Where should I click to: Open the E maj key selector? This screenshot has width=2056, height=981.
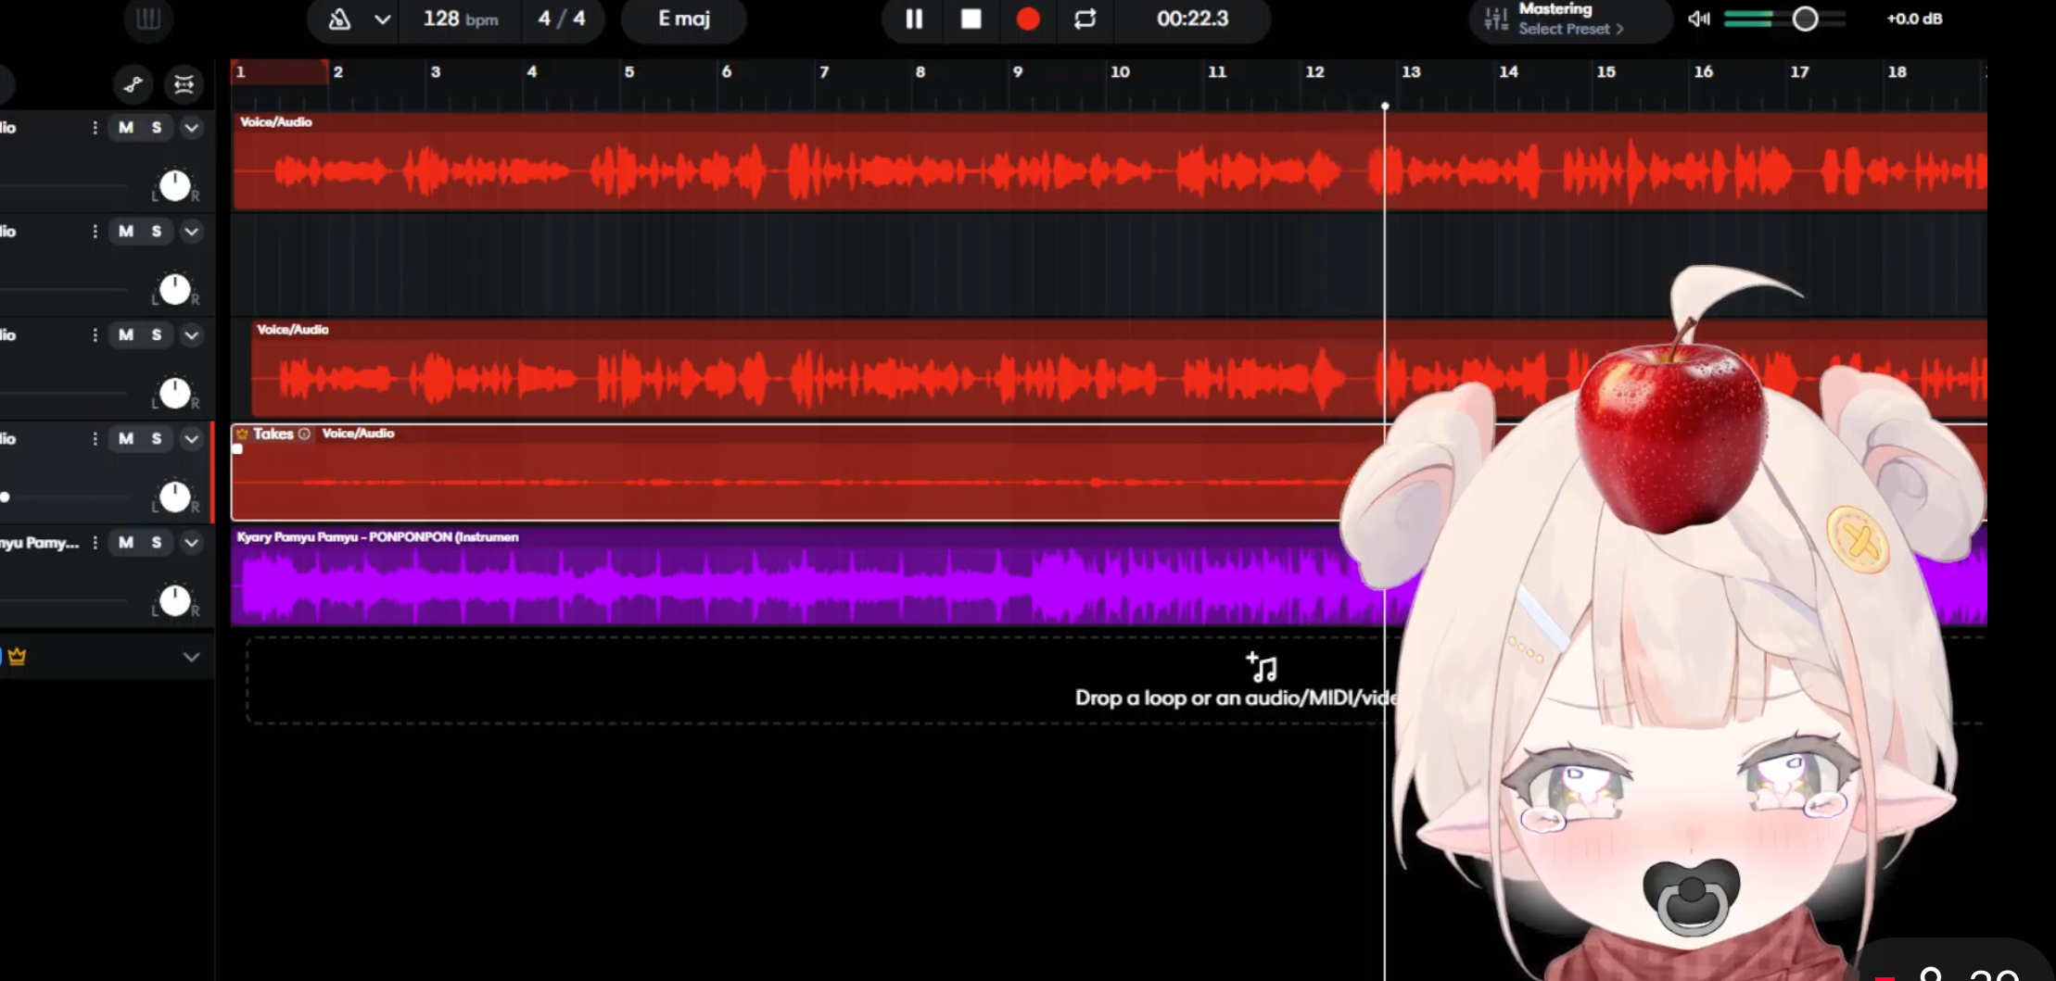coord(684,19)
